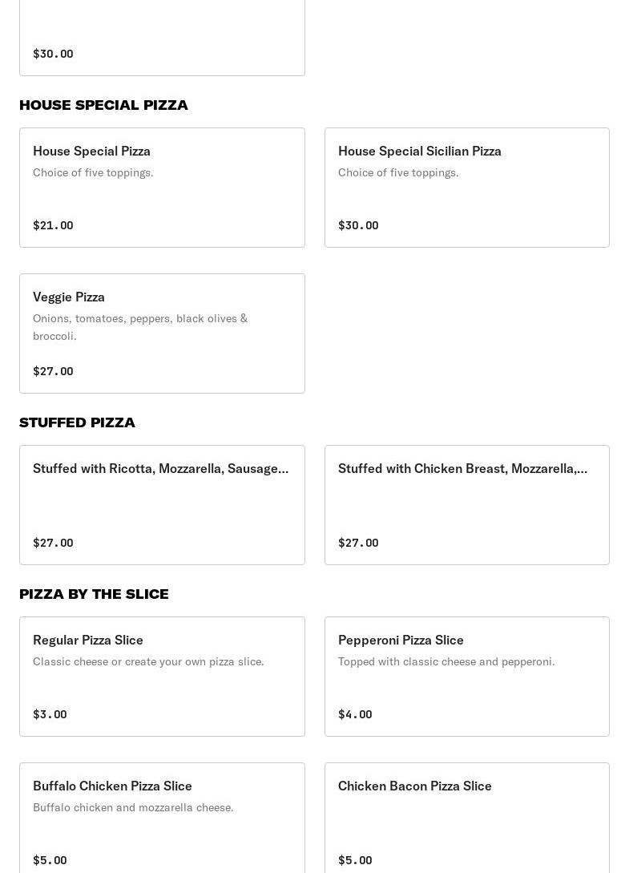Click the $4.00 Pepperoni slice price
Image resolution: width=629 pixels, height=873 pixels.
pos(355,714)
